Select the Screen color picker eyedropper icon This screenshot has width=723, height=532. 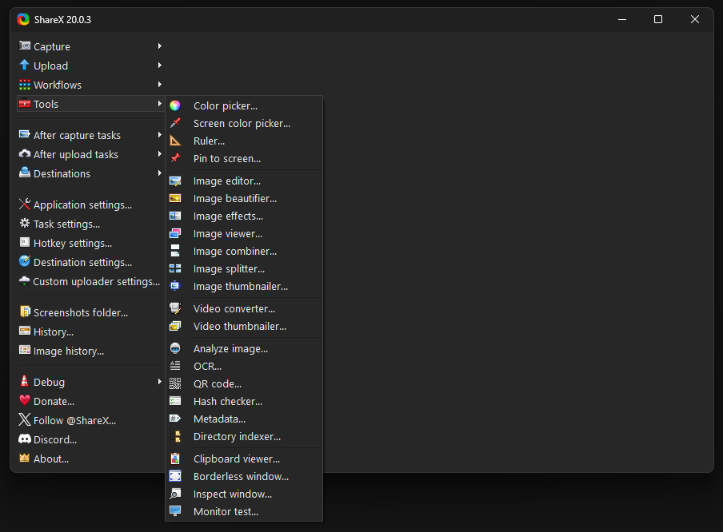pyautogui.click(x=175, y=123)
